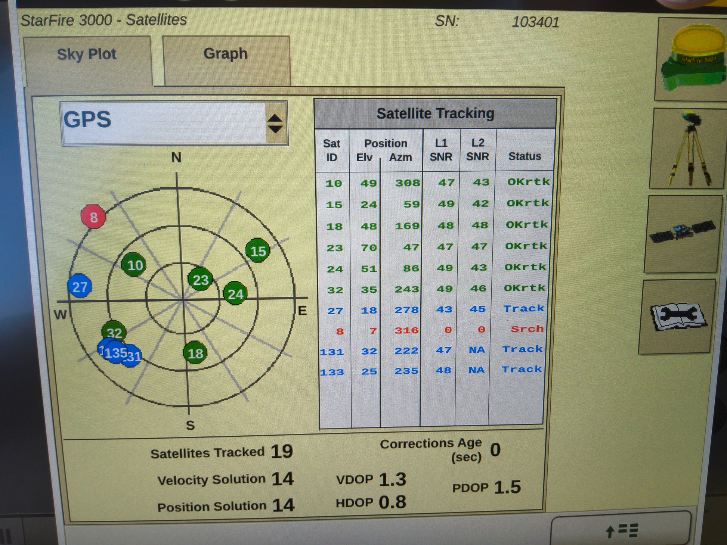
Task: Open the tripod base station page
Action: pos(689,149)
